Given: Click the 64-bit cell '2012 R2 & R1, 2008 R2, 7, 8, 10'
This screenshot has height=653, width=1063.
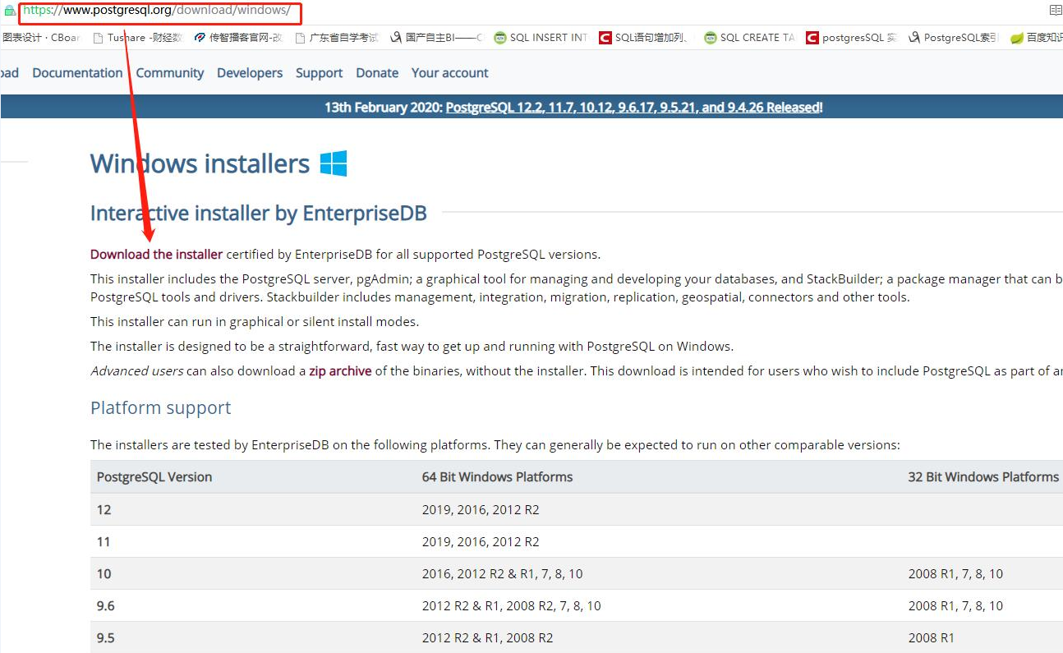Looking at the screenshot, I should pyautogui.click(x=512, y=605).
